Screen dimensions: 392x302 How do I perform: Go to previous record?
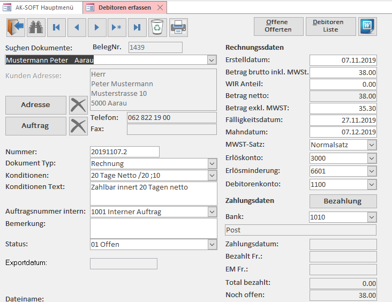(77, 27)
